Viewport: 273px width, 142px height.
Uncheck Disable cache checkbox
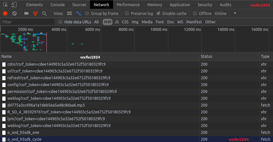pyautogui.click(x=159, y=13)
